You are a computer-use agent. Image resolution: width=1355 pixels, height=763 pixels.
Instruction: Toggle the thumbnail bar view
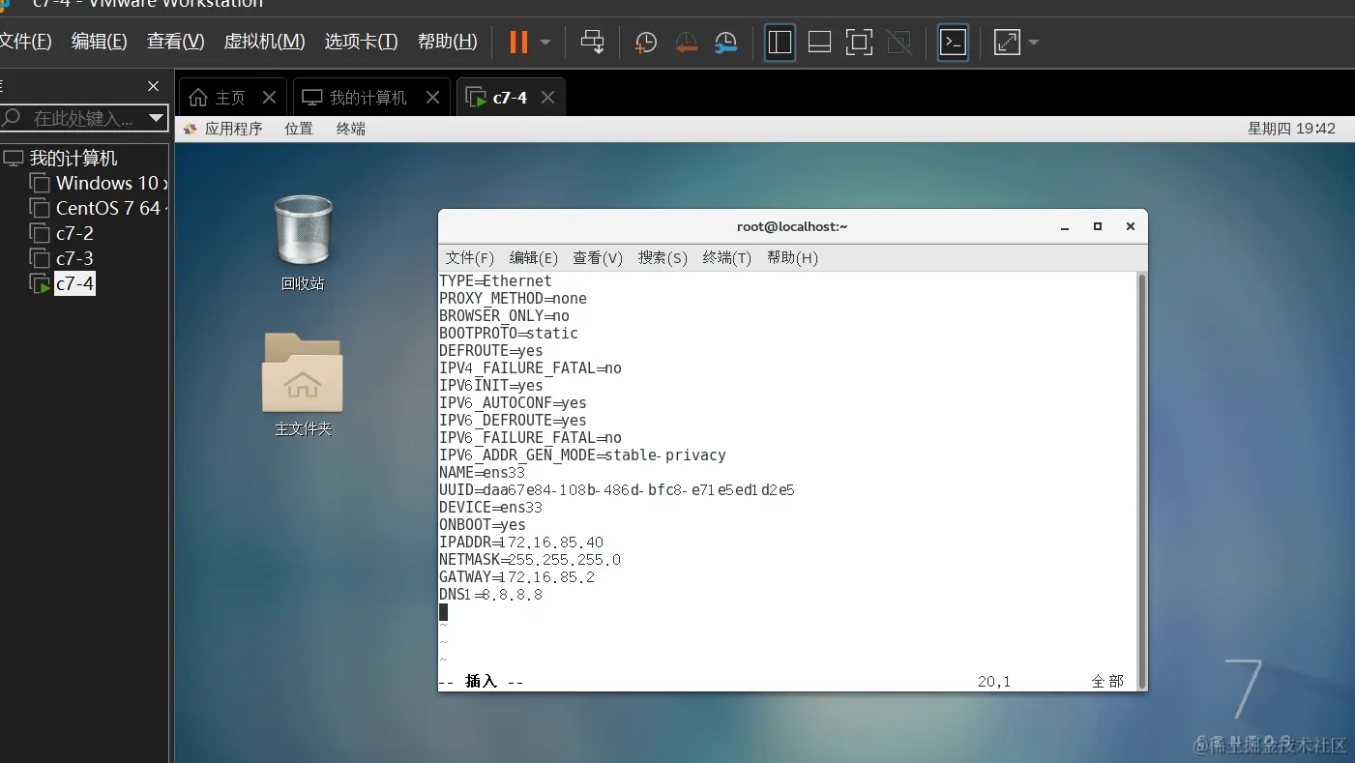[819, 42]
